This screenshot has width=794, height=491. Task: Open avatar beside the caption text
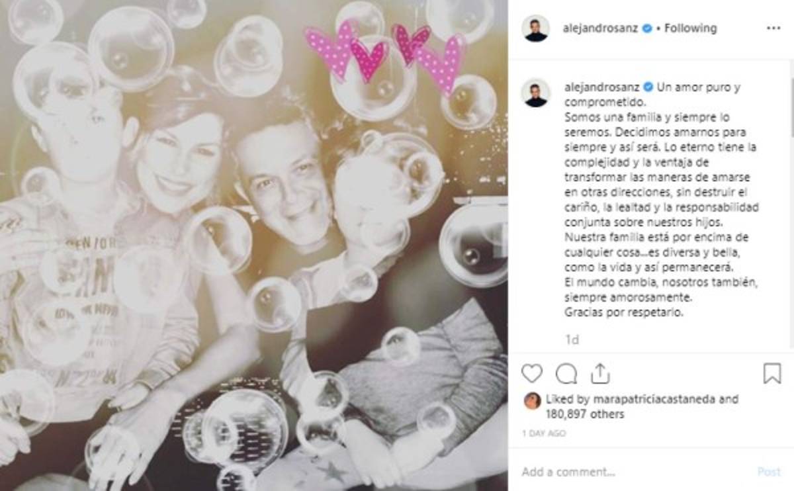click(x=535, y=93)
